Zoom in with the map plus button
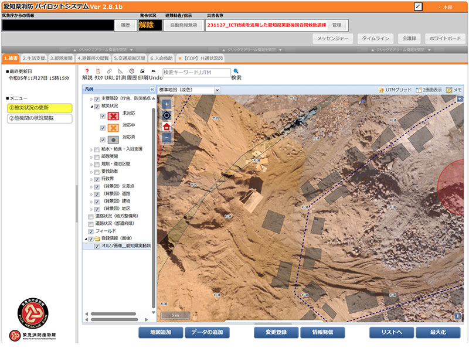Screen dimensions: 469x348 click(x=166, y=104)
